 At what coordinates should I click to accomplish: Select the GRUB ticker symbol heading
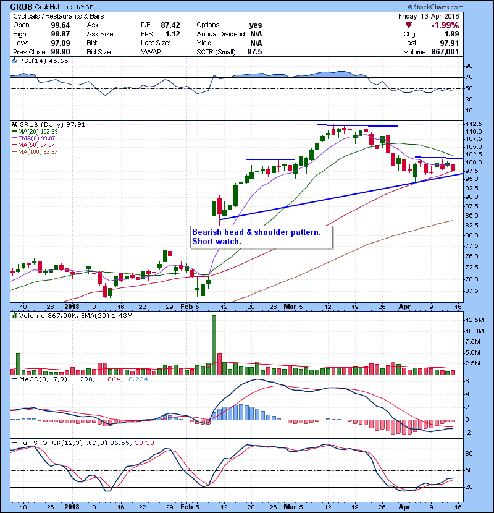point(21,7)
